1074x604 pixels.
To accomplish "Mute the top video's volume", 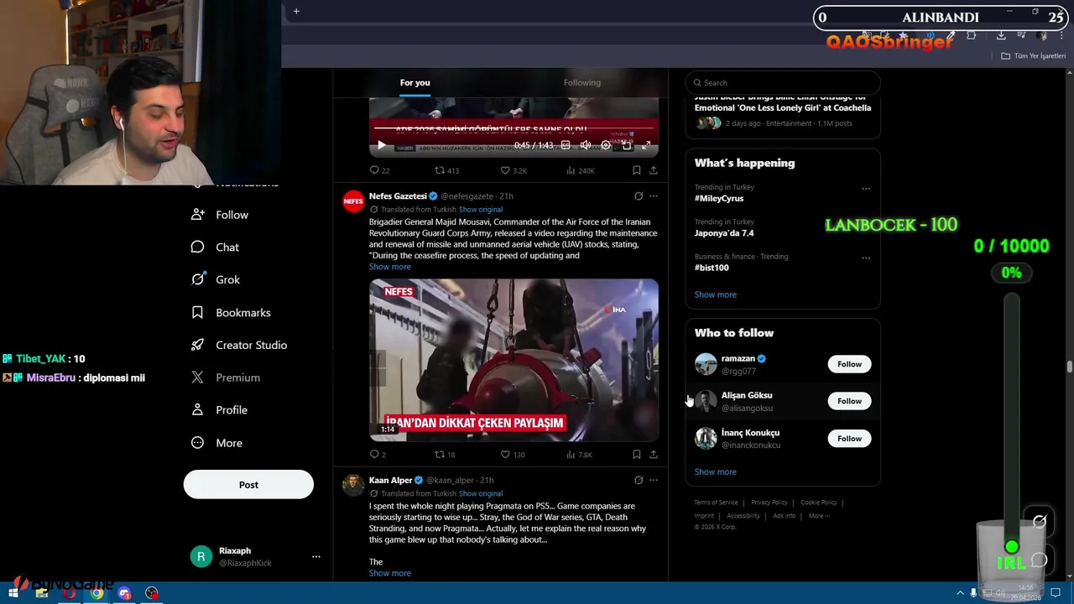I will point(586,145).
